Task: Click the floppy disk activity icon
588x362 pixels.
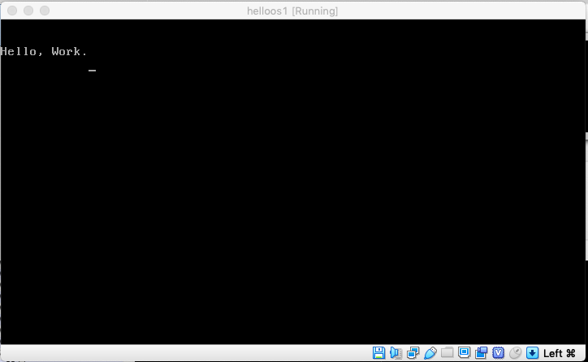Action: 378,352
